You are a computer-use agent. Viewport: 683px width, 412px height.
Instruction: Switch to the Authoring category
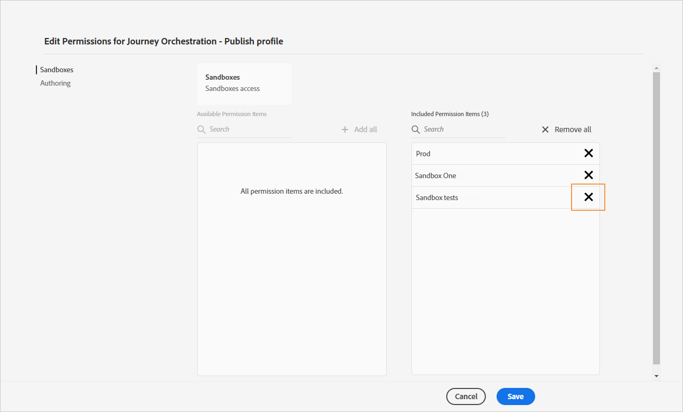pyautogui.click(x=55, y=83)
